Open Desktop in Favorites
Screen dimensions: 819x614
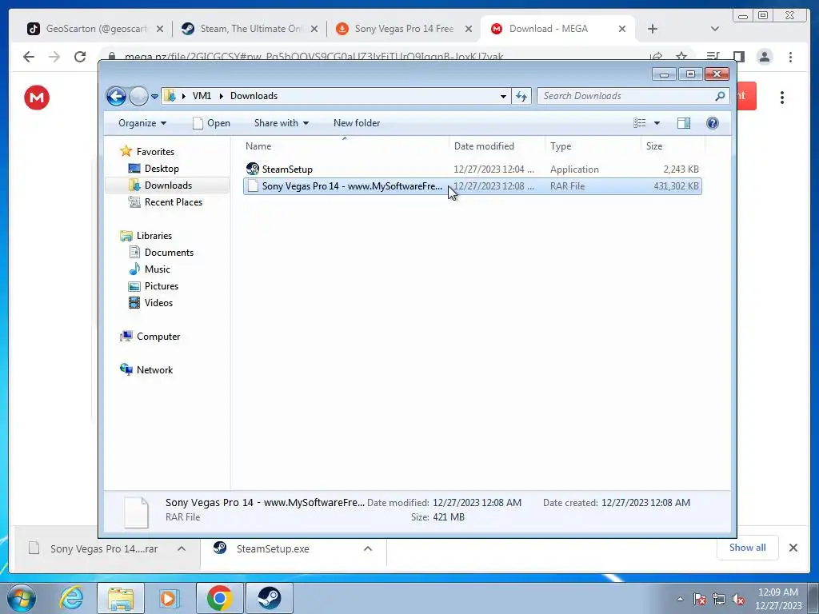point(162,169)
